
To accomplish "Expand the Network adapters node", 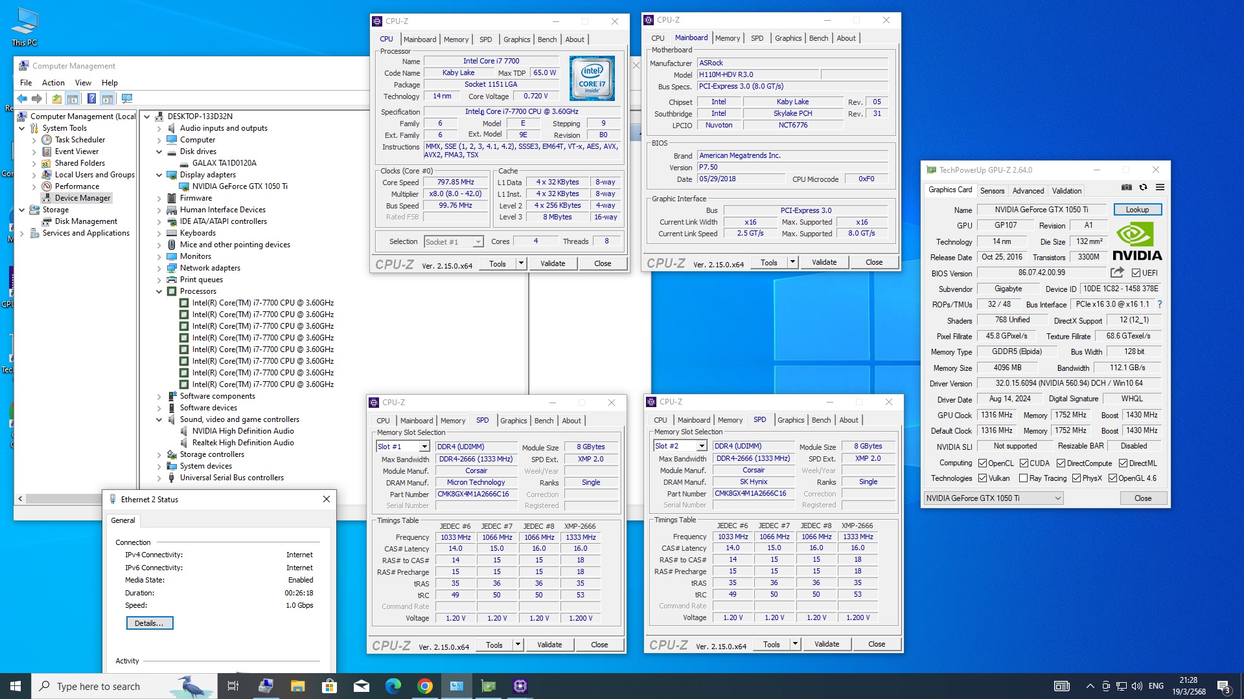I will tap(159, 268).
